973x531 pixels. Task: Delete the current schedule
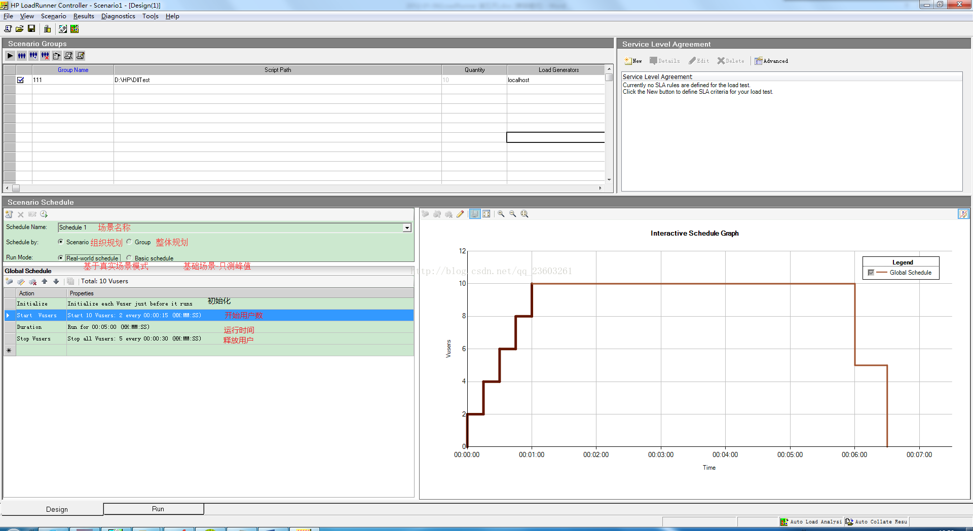point(21,214)
